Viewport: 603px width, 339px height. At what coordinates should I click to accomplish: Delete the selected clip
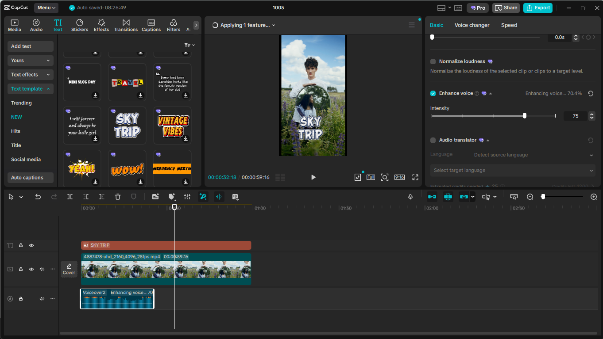coord(117,196)
